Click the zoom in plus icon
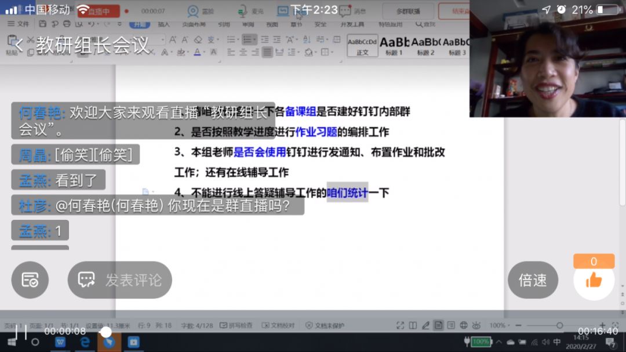The height and width of the screenshot is (352, 626). point(602,325)
